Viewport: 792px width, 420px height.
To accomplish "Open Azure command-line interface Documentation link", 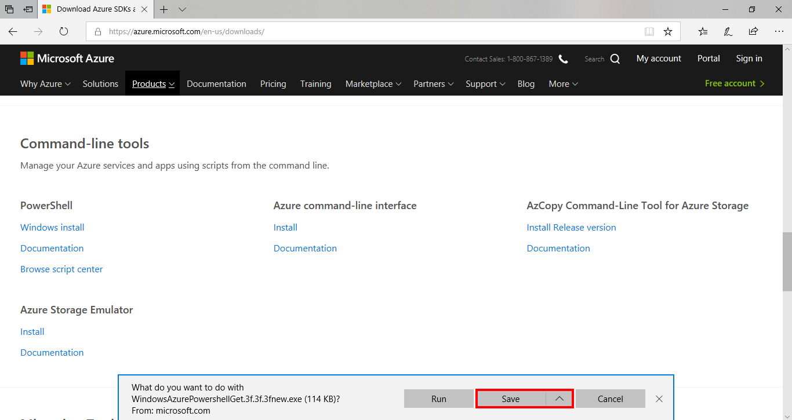I will point(305,249).
